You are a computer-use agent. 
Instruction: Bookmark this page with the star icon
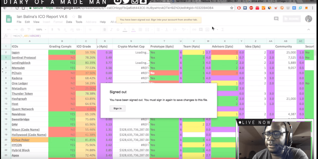tap(232, 8)
